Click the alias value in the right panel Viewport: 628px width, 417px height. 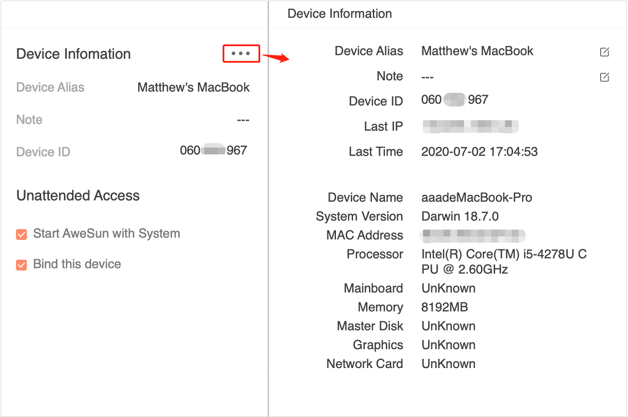click(477, 51)
